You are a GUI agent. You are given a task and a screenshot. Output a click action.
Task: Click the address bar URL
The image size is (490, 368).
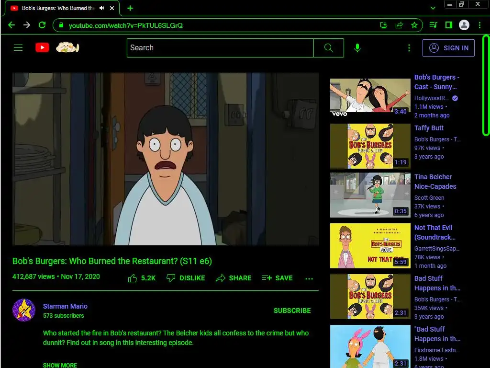coord(126,25)
